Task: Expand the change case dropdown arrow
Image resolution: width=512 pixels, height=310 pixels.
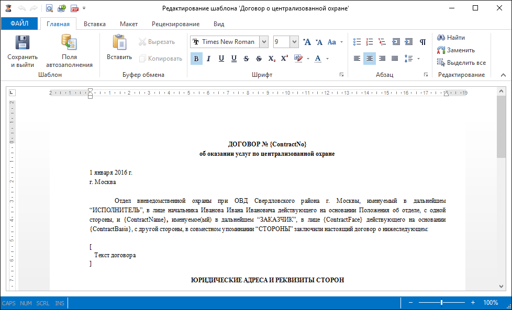Action: click(x=341, y=42)
